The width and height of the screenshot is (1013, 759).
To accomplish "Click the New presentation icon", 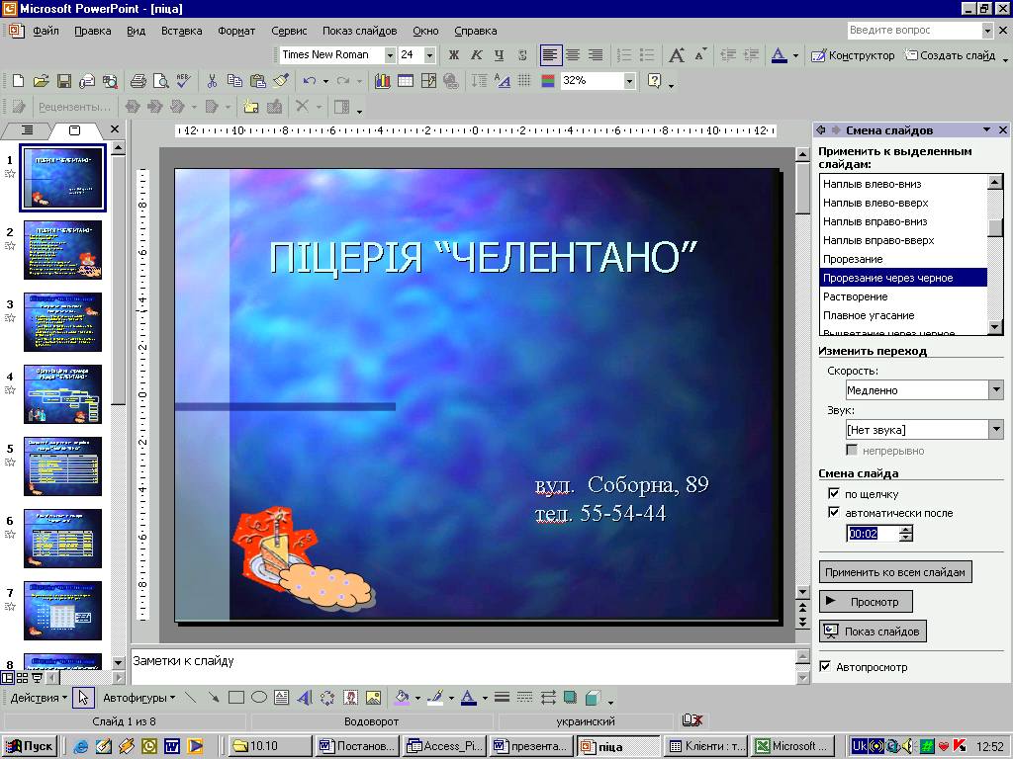I will coord(18,81).
